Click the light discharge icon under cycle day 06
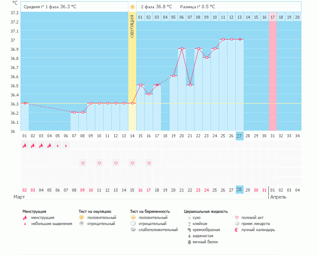The image size is (318, 255). coord(66,146)
